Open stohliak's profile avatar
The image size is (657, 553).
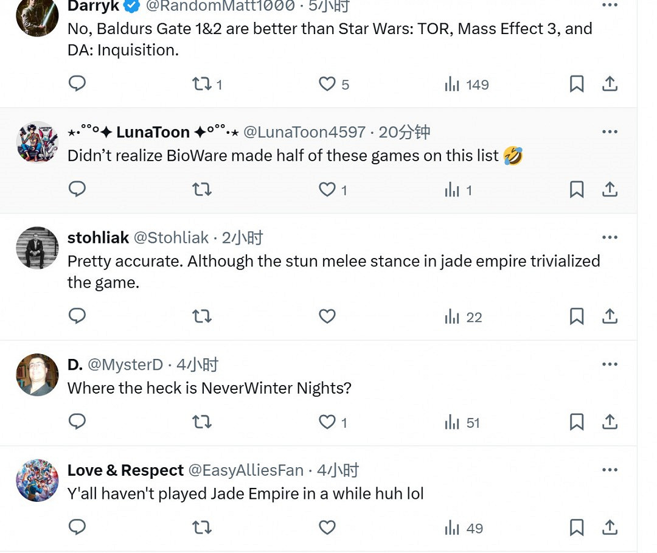(37, 248)
